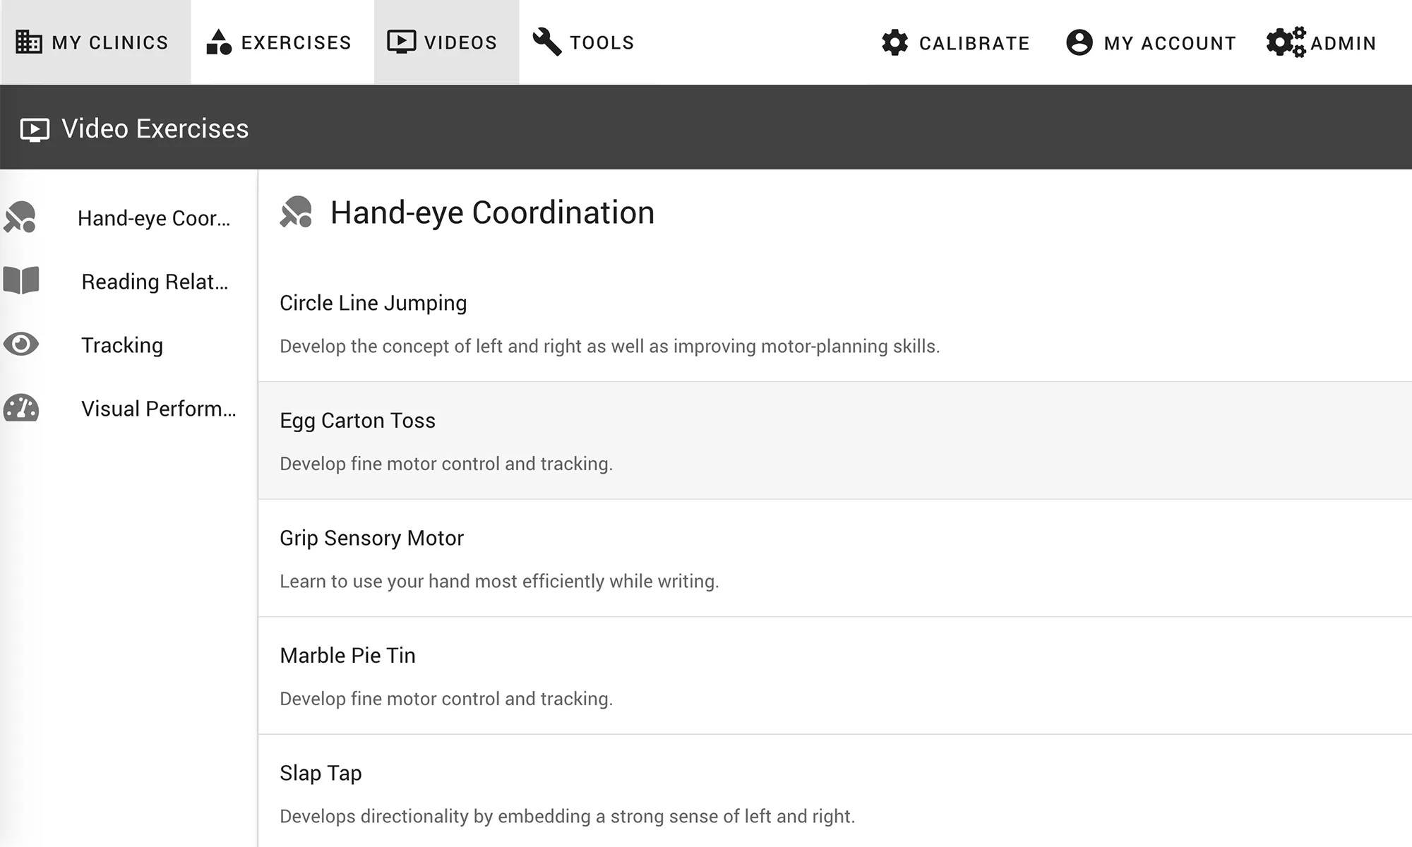Click the eye Tracking icon
The width and height of the screenshot is (1412, 847).
(x=21, y=344)
